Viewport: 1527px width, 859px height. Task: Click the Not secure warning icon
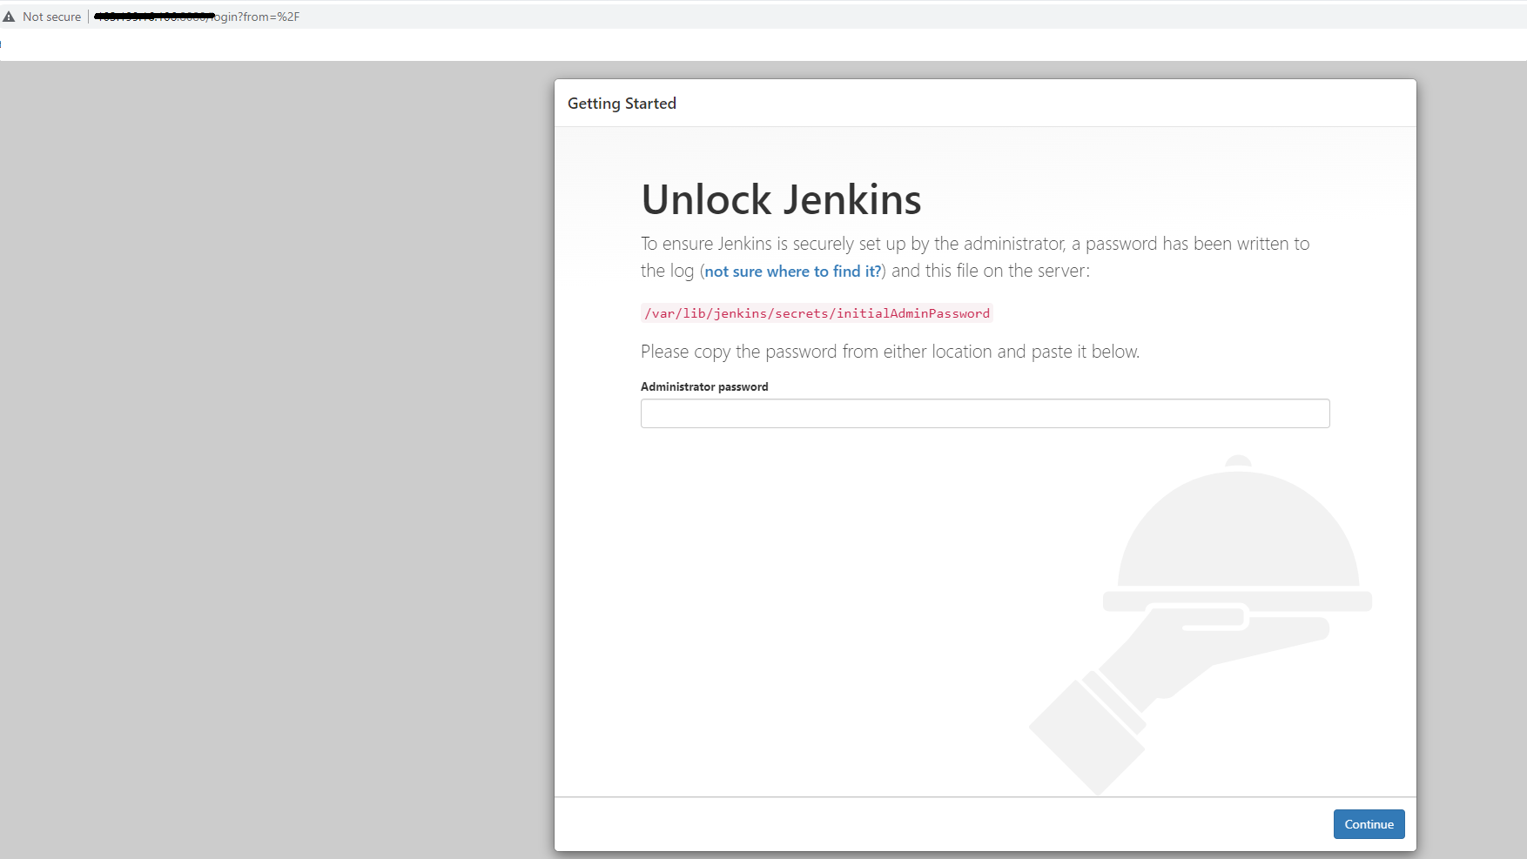pos(10,17)
